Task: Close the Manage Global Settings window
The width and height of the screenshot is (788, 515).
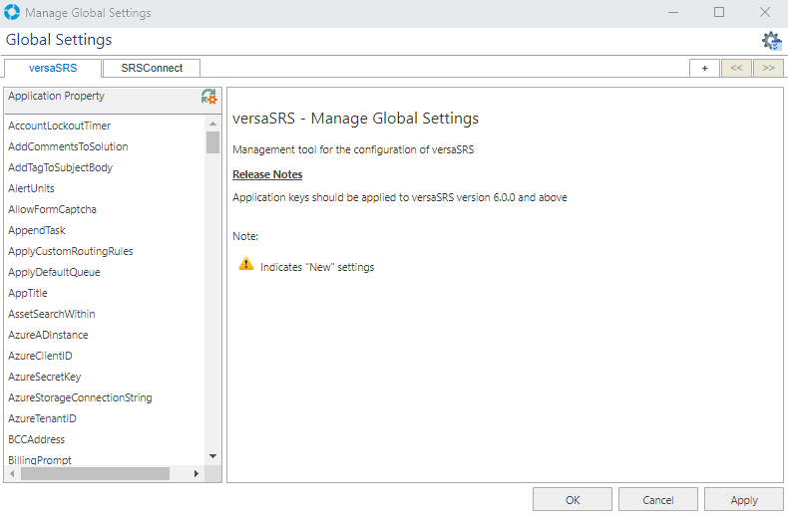Action: coord(765,12)
